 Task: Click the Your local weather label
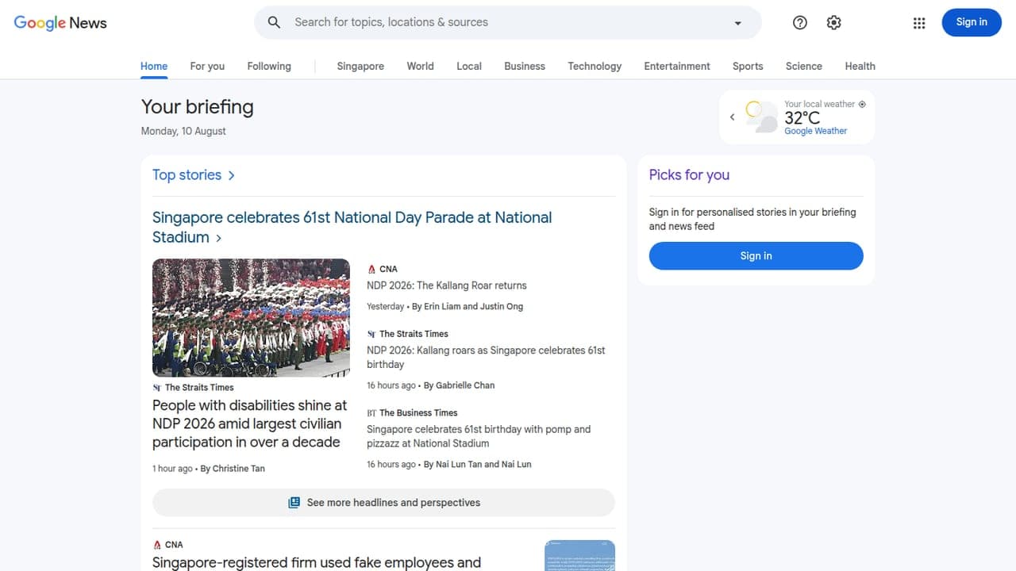819,104
